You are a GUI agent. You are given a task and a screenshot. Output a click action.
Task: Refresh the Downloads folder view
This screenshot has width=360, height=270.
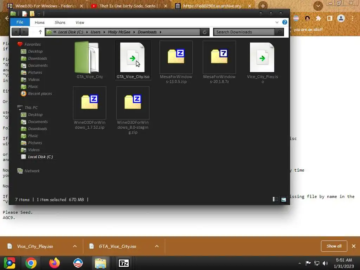[x=205, y=32]
